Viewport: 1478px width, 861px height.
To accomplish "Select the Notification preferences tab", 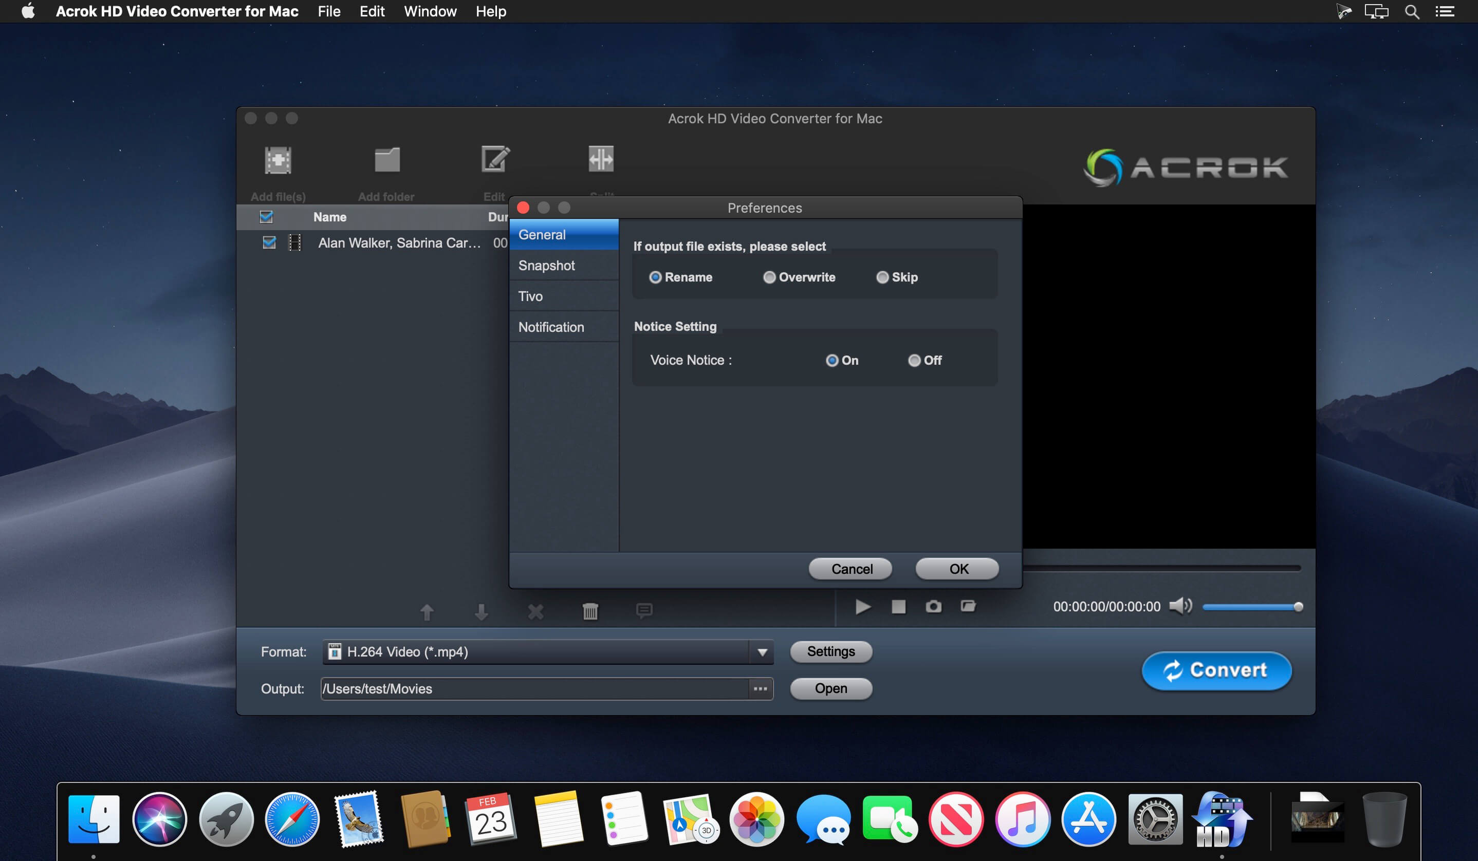I will (x=552, y=326).
